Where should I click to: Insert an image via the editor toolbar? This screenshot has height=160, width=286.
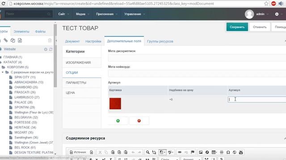click(201, 152)
